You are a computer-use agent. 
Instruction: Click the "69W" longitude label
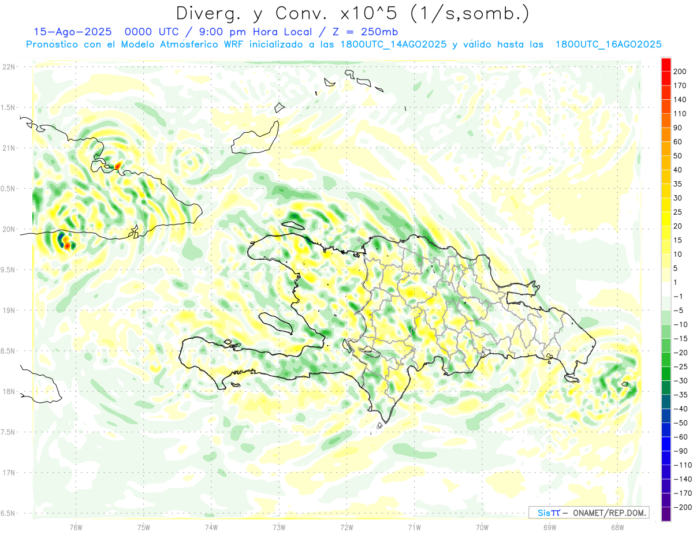pyautogui.click(x=549, y=527)
